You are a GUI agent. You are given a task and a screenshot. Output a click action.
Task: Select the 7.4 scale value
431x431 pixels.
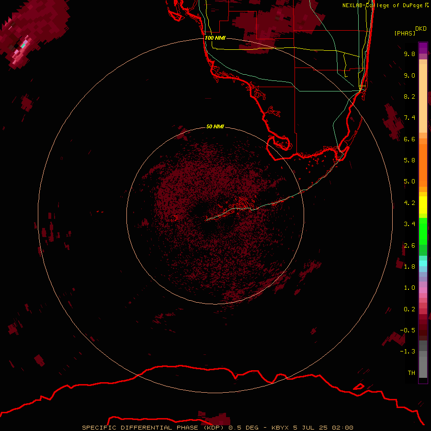(x=409, y=118)
